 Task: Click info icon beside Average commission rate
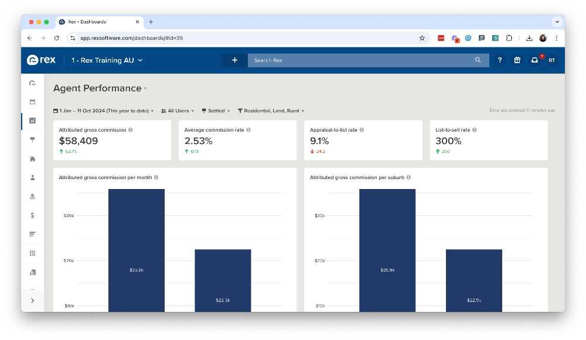(x=248, y=130)
